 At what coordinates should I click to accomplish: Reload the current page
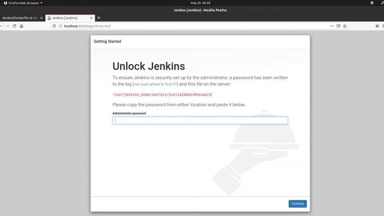pos(14,26)
